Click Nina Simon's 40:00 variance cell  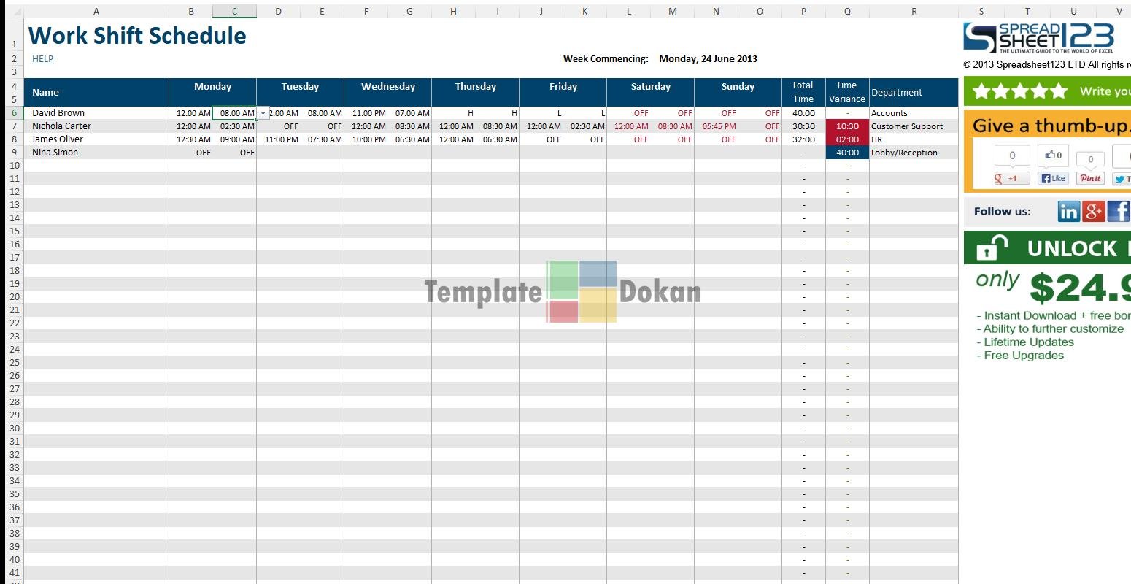[x=847, y=153]
